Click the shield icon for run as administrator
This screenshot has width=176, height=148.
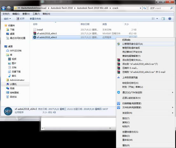pyautogui.click(x=118, y=44)
